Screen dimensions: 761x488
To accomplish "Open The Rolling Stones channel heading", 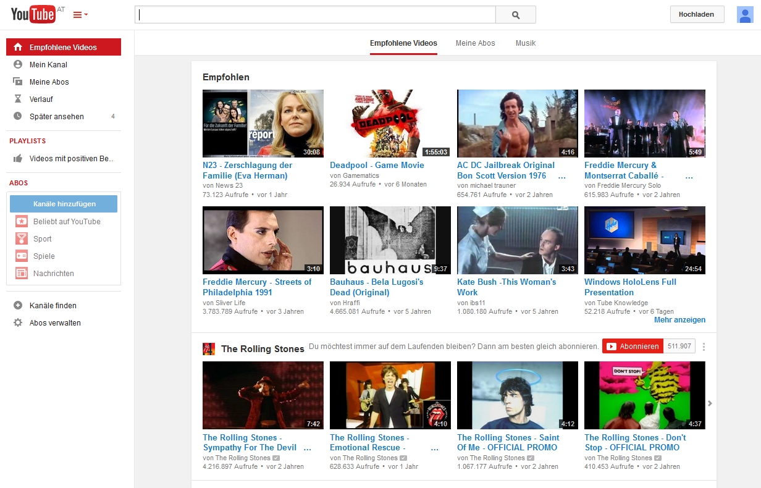I will (263, 348).
